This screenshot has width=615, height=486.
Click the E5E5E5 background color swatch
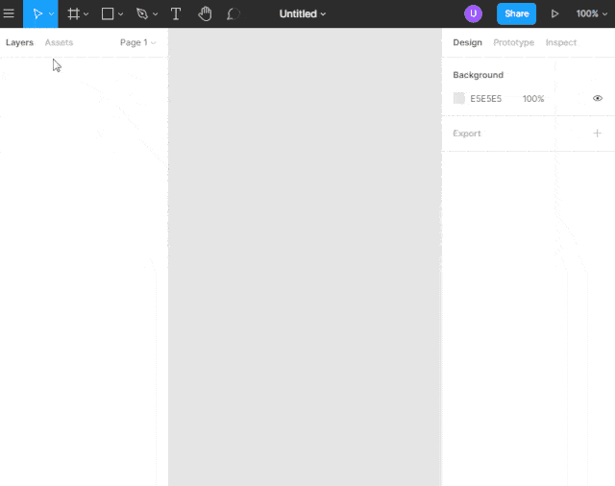pos(459,98)
